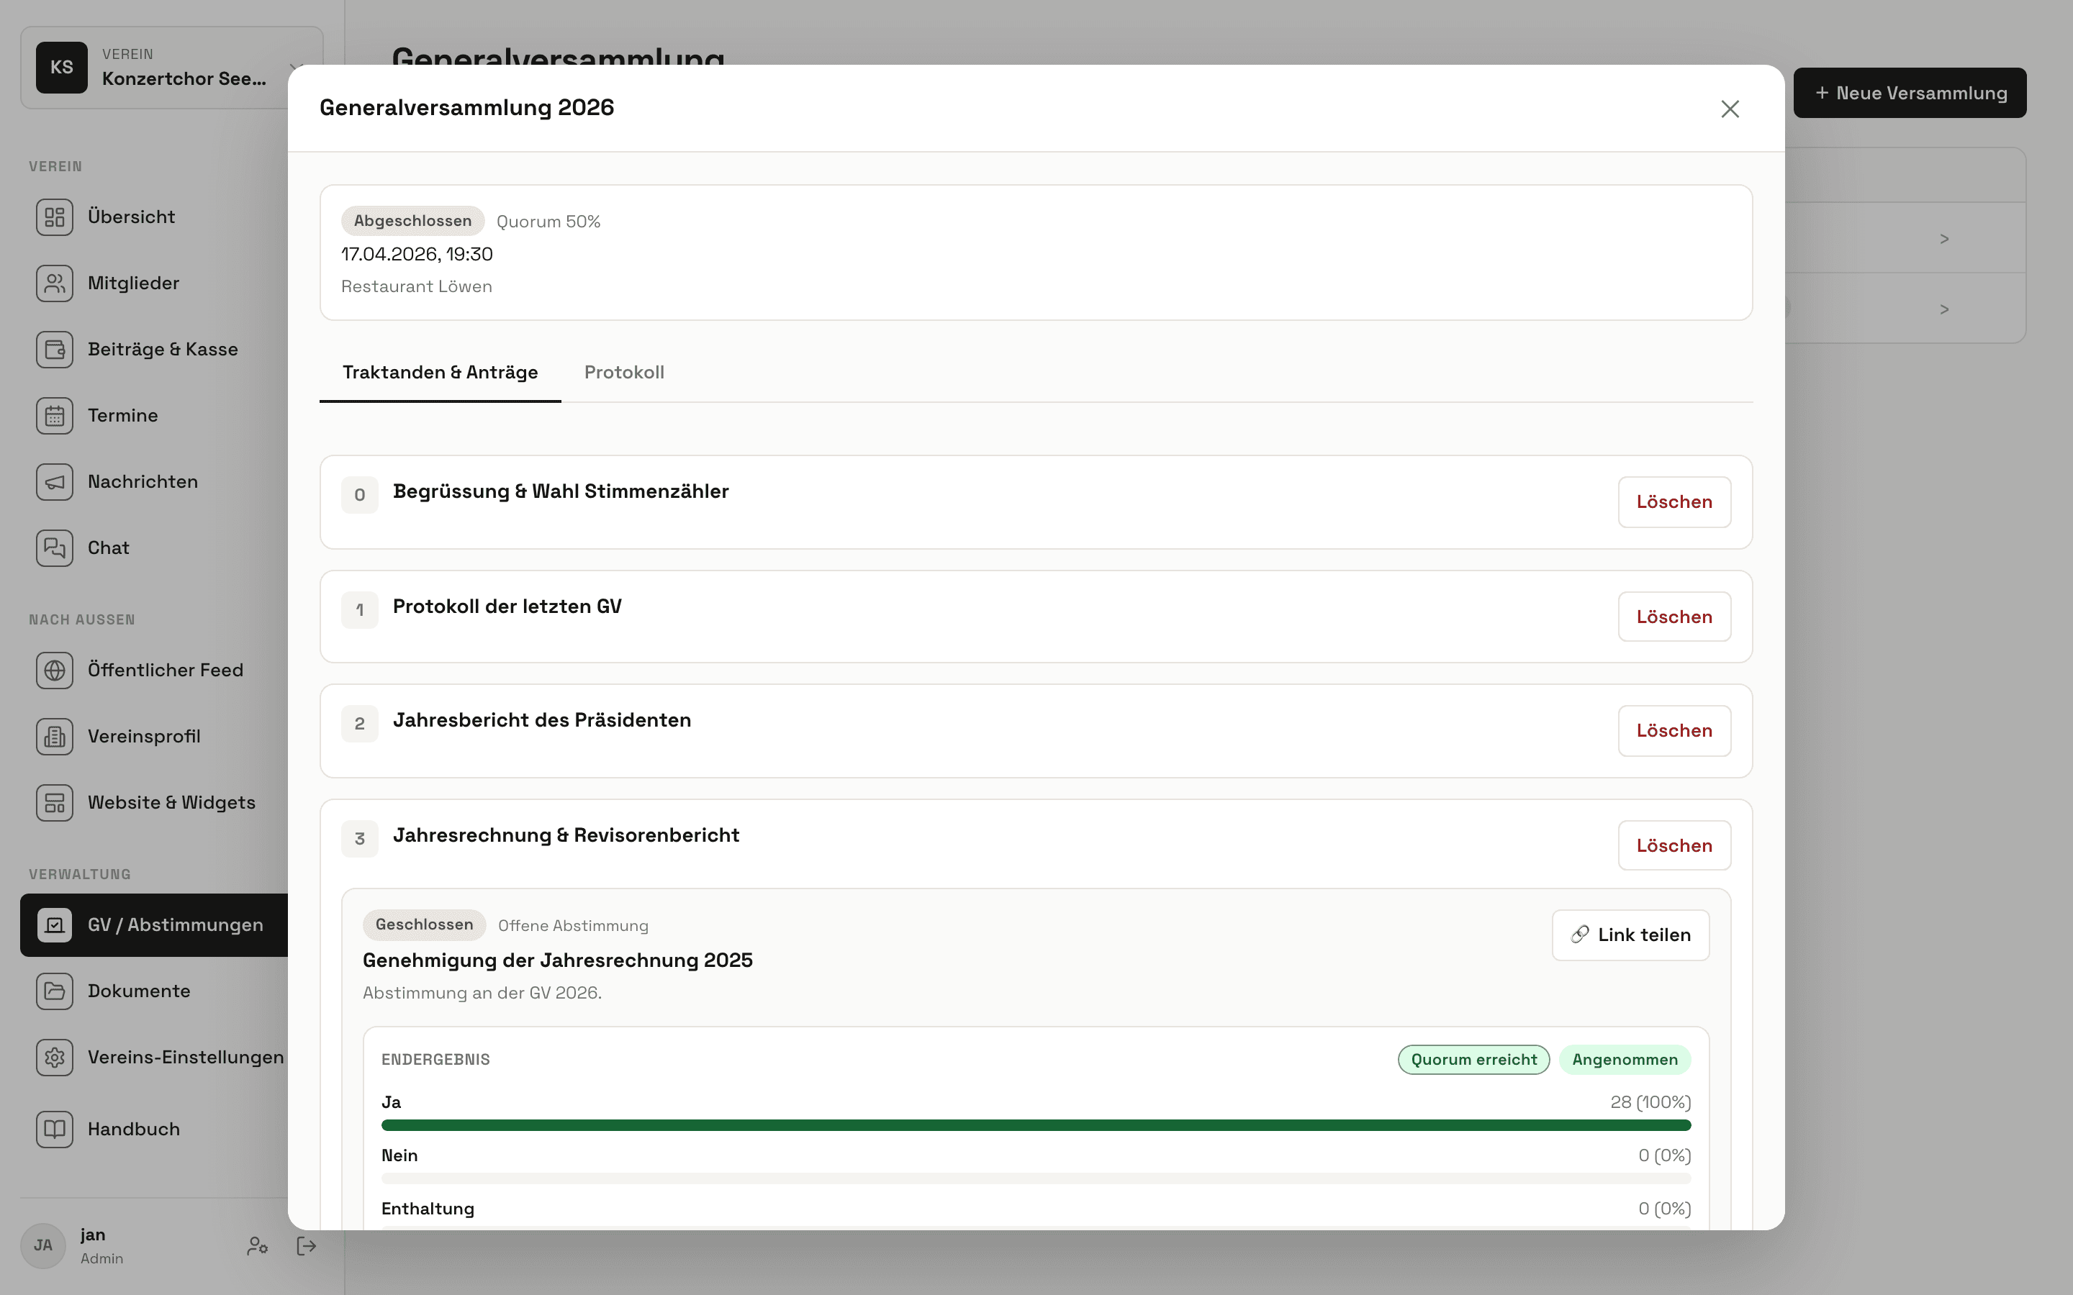The height and width of the screenshot is (1295, 2073).
Task: Delete agenda item Jahresbericht des Präsidenten
Action: click(1674, 730)
